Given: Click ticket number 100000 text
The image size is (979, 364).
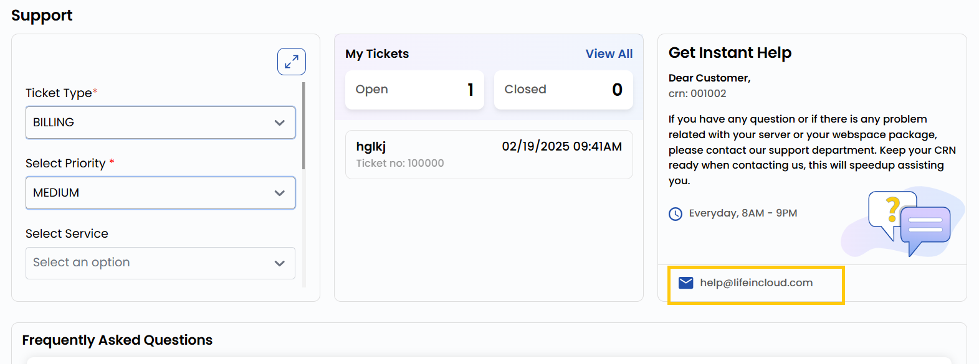Looking at the screenshot, I should (x=400, y=164).
